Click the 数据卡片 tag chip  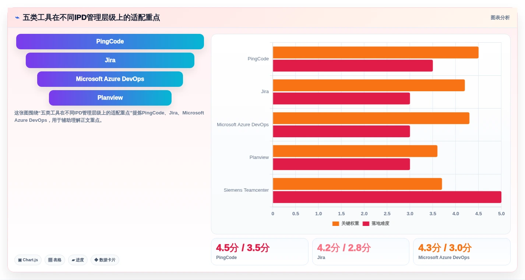pyautogui.click(x=105, y=260)
